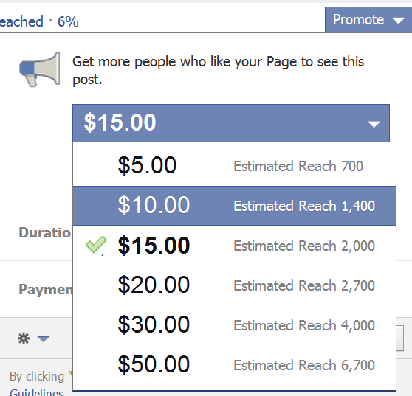This screenshot has width=412, height=396.
Task: Click Estimated Reach 700 text
Action: pos(298,166)
